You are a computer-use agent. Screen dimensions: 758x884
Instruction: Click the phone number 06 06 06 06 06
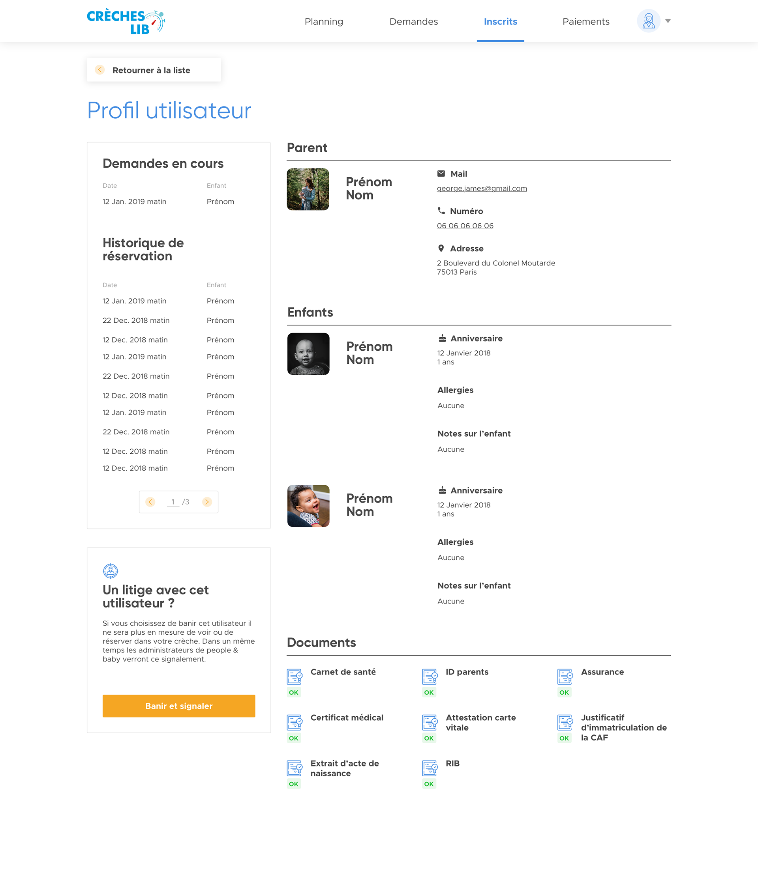(x=465, y=226)
